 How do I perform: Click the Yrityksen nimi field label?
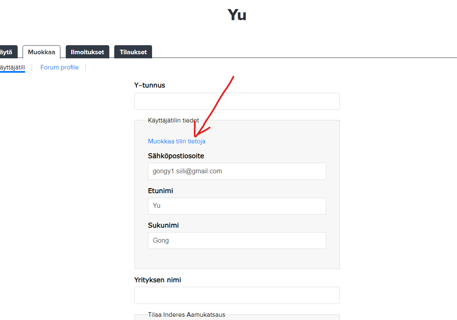[157, 280]
